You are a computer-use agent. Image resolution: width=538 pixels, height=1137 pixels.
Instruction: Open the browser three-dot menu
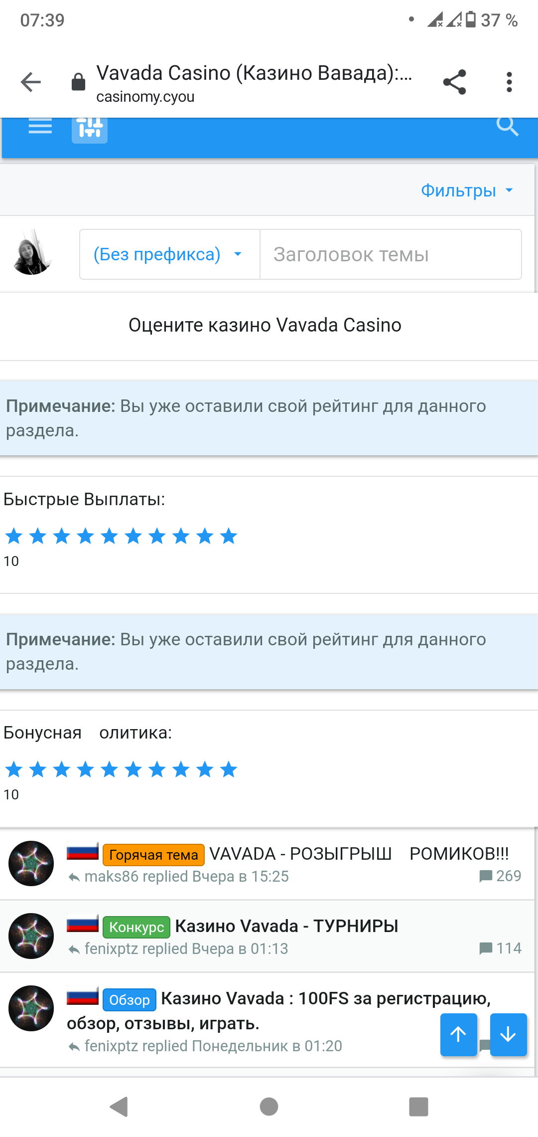pos(509,82)
